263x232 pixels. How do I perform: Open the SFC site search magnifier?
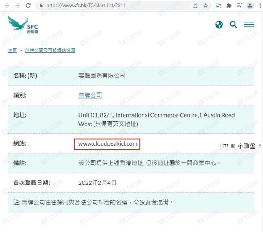(x=233, y=25)
